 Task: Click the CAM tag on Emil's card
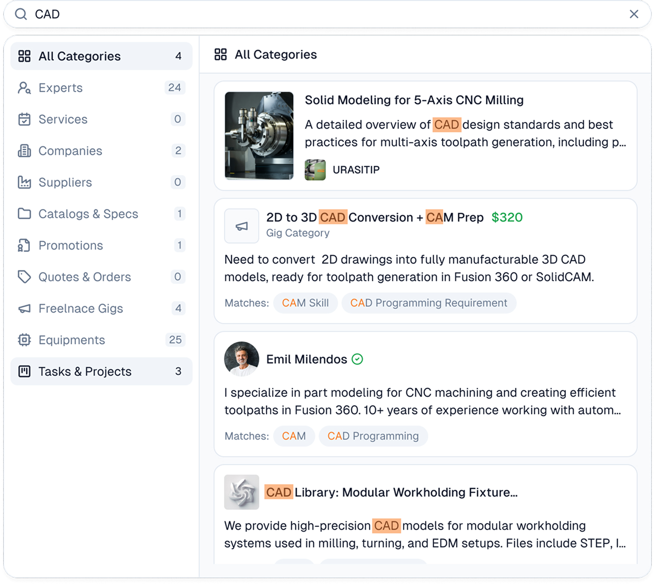tap(294, 436)
